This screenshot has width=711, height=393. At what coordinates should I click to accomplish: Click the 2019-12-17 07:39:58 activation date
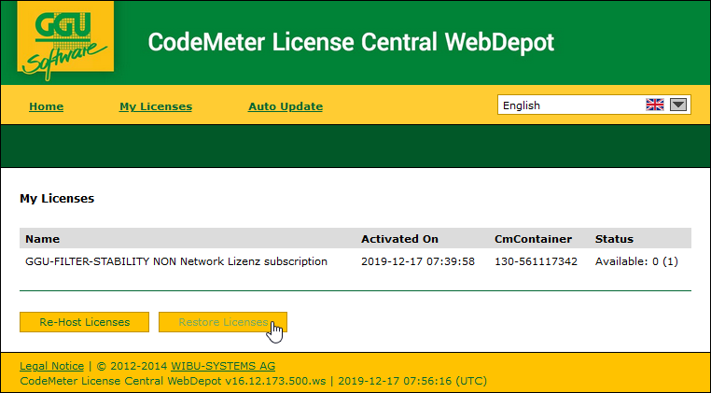pyautogui.click(x=418, y=261)
